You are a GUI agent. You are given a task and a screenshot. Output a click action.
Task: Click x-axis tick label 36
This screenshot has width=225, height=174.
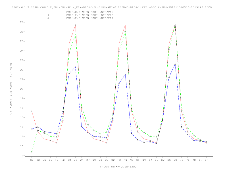[107, 160]
